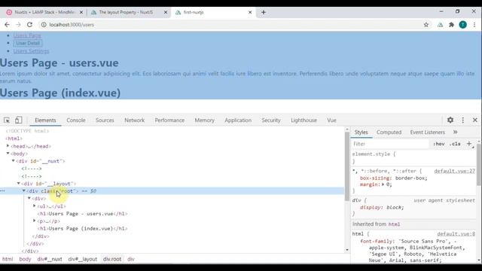
Task: Add a new style rule
Action: click(468, 144)
